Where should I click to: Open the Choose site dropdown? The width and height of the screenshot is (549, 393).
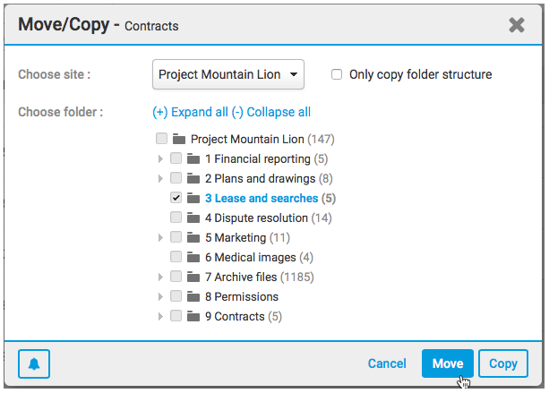[228, 75]
